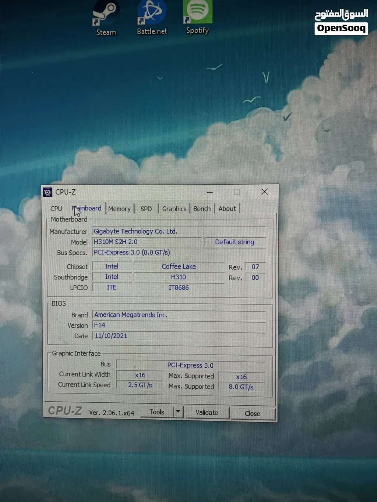Select the Mainboard tab
Viewport: 377px width, 502px height.
click(87, 208)
